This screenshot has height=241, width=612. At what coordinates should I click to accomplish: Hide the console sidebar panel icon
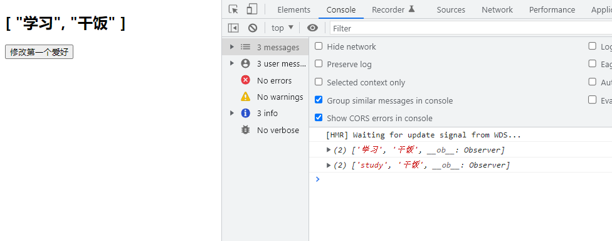[x=233, y=28]
